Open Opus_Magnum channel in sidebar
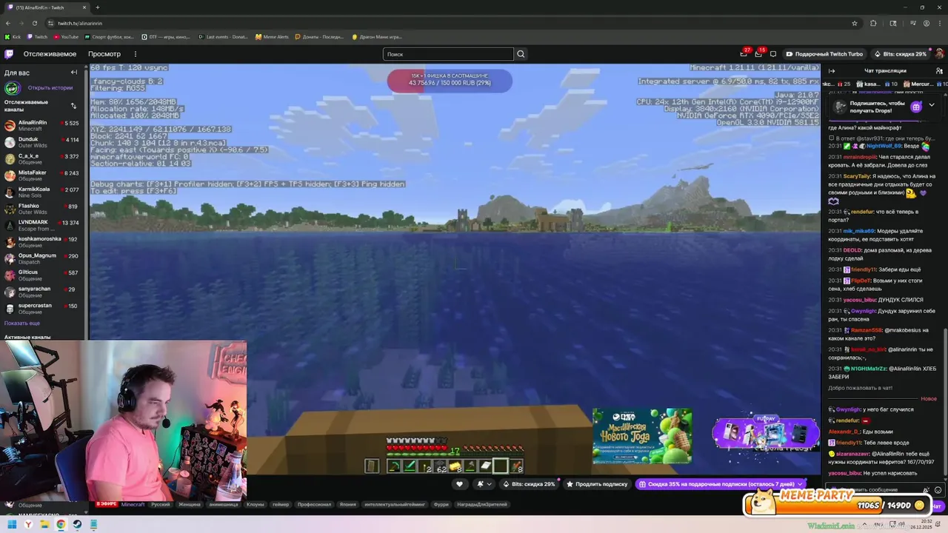The image size is (948, 533). click(x=42, y=259)
